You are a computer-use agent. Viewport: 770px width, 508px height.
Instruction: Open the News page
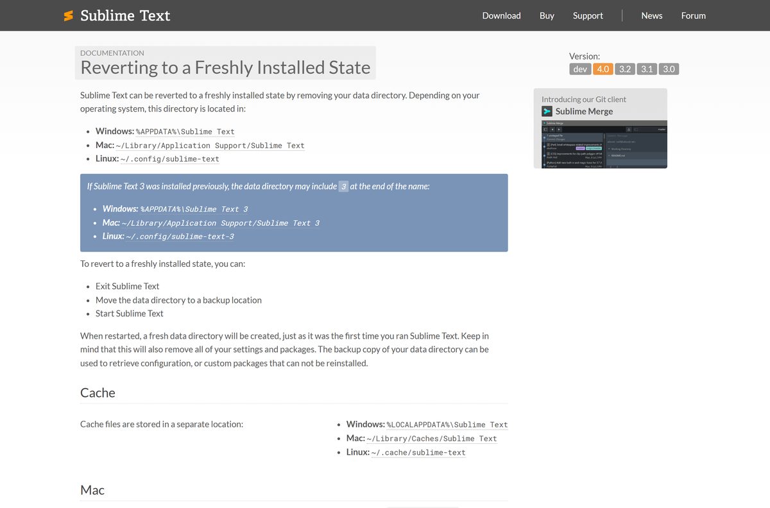(x=651, y=15)
